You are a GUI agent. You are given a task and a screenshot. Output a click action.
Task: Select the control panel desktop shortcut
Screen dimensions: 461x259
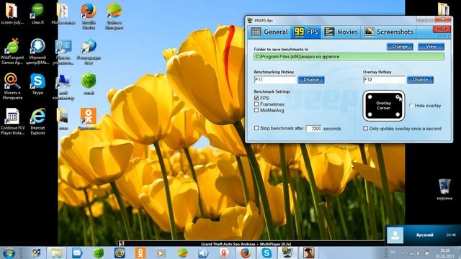(x=63, y=52)
